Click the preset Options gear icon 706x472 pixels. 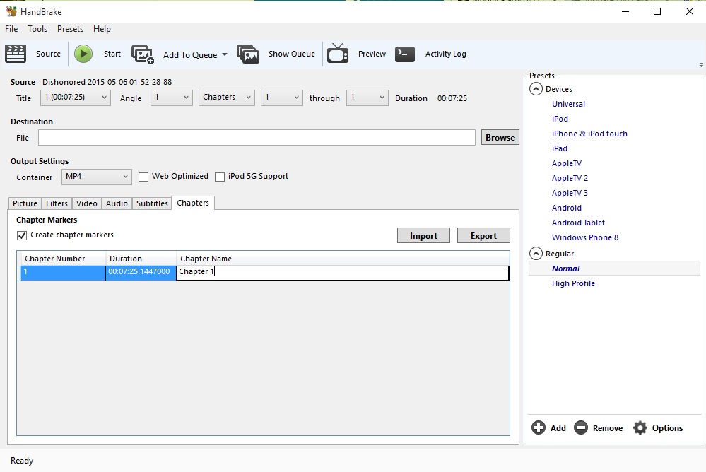click(x=640, y=427)
